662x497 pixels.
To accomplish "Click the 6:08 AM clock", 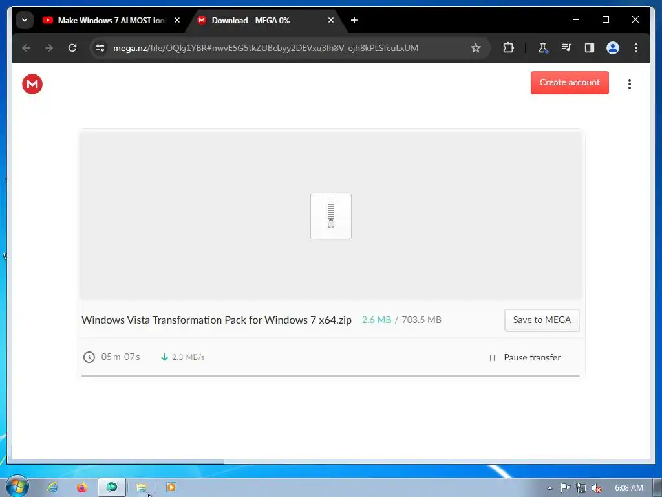I will tap(629, 488).
